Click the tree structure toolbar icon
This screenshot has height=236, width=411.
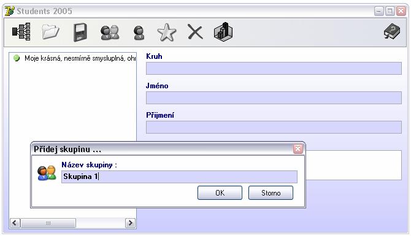tap(21, 32)
